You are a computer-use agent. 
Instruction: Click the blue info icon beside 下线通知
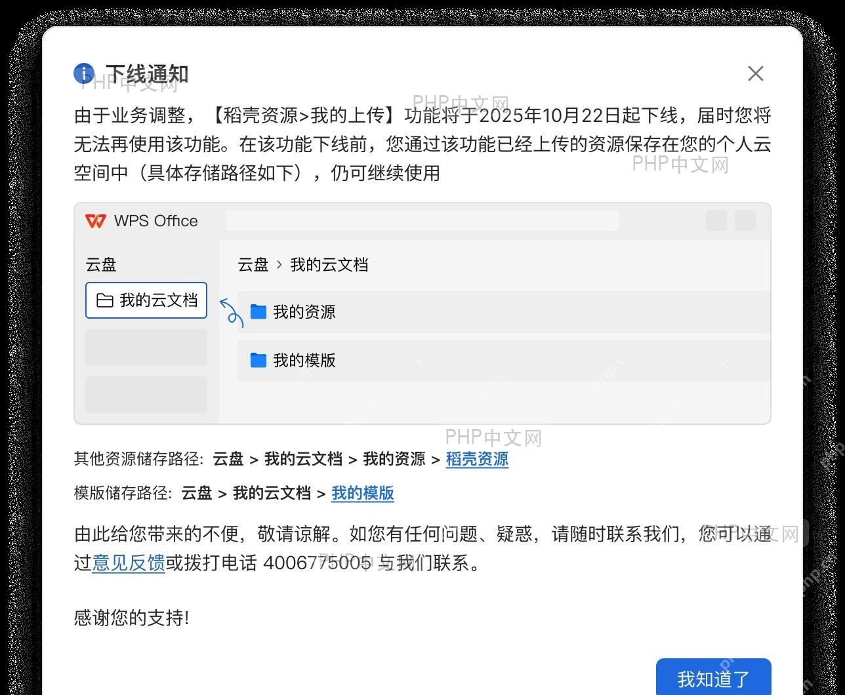[84, 73]
